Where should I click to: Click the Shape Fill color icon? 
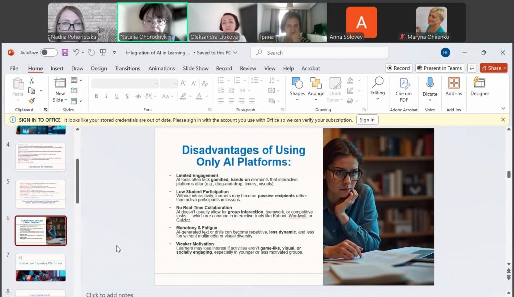coord(350,80)
